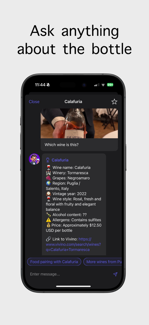Open the wine bottle photo
149x325 pixels.
(x=79, y=123)
